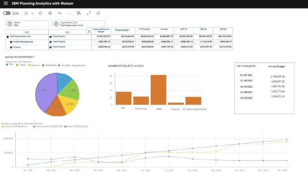
Task: Open the save options dropdown arrow
Action: coord(33,13)
